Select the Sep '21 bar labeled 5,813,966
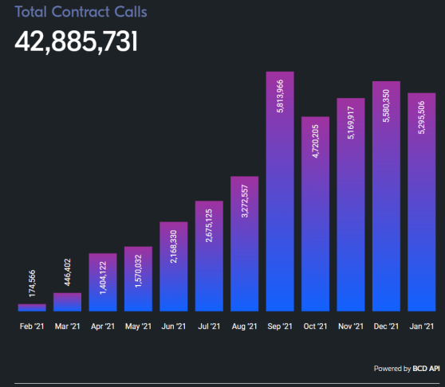The height and width of the screenshot is (387, 445). [280, 192]
